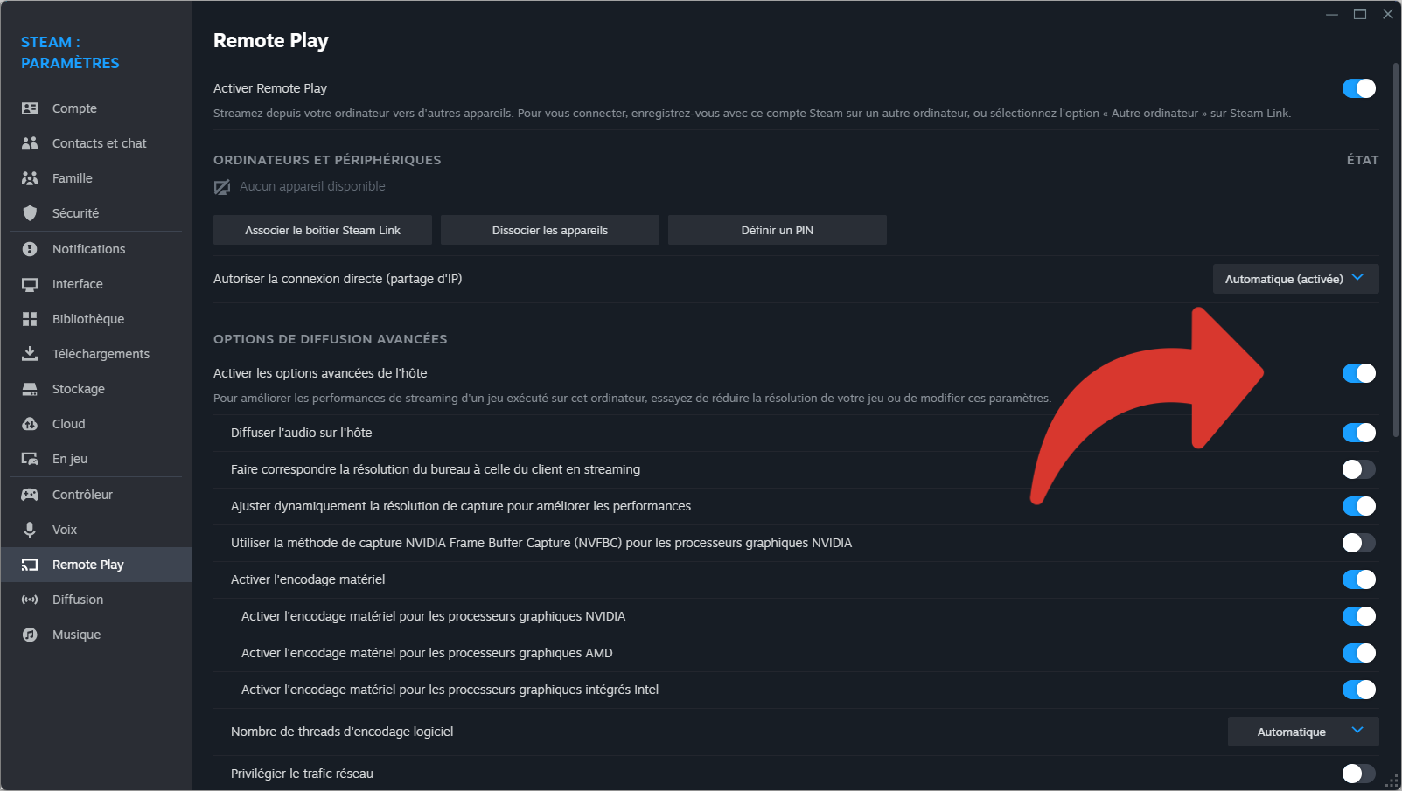This screenshot has height=791, width=1402.
Task: Open Compte settings via its sidebar icon
Action: (30, 108)
